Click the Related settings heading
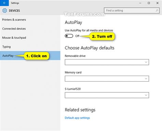Viewport: 162px width, 131px height. (x=80, y=110)
